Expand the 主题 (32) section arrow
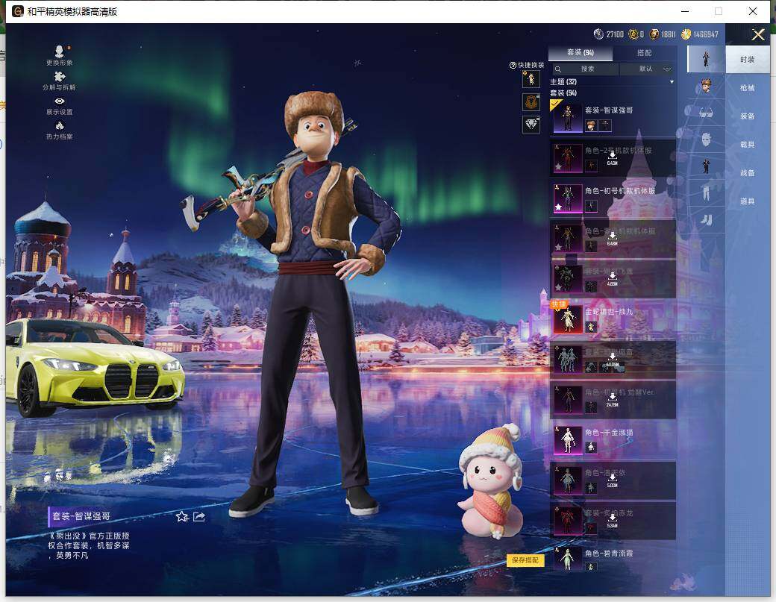 672,82
